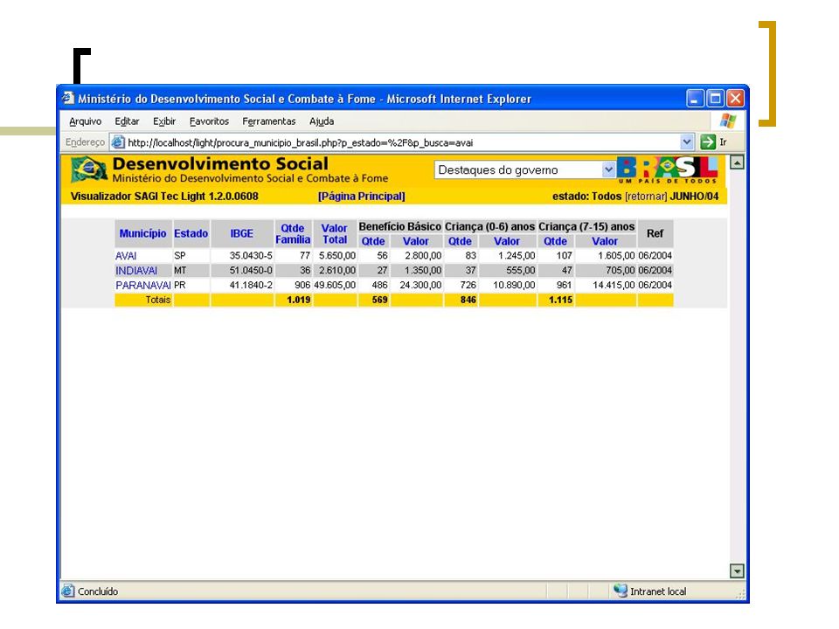Click the Windows flag logo
This screenshot has width=839, height=629.
728,121
